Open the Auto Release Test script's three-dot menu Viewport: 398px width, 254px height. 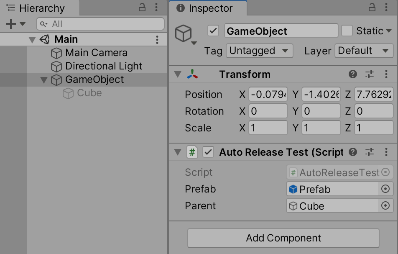tap(386, 152)
